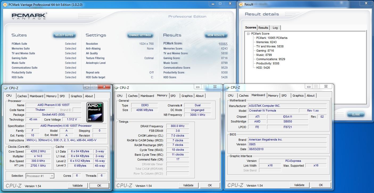374x193 pixels.
Task: Open the Mainboard tab in the CPU-Z CPU window
Action: coord(36,96)
